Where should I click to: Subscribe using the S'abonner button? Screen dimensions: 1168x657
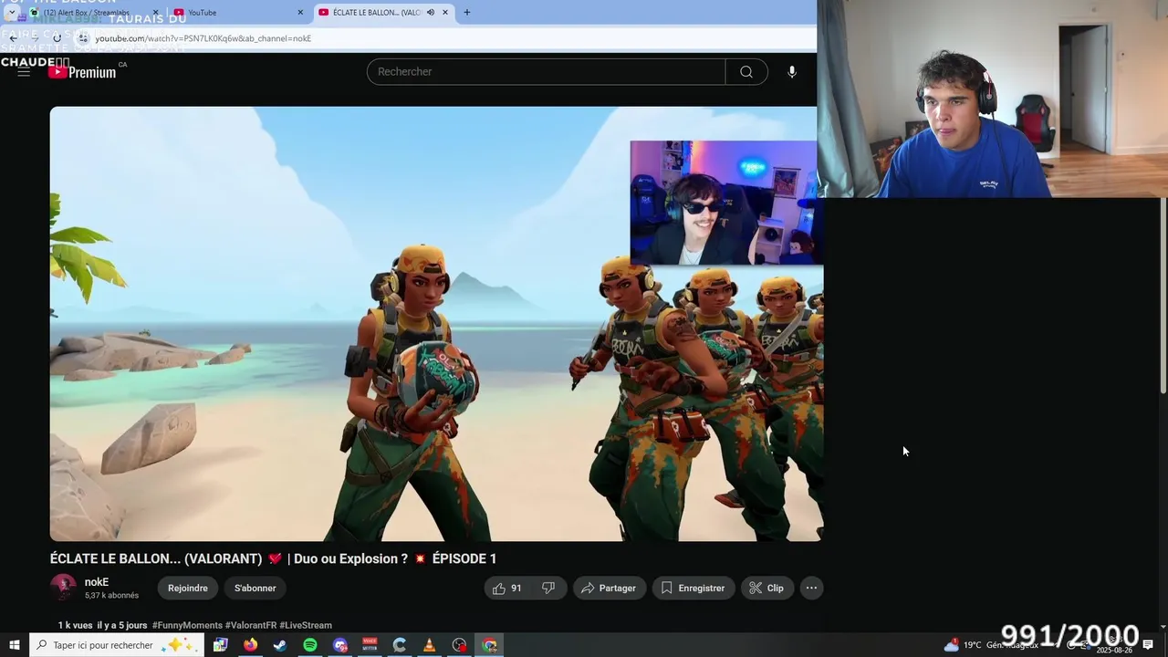(255, 589)
